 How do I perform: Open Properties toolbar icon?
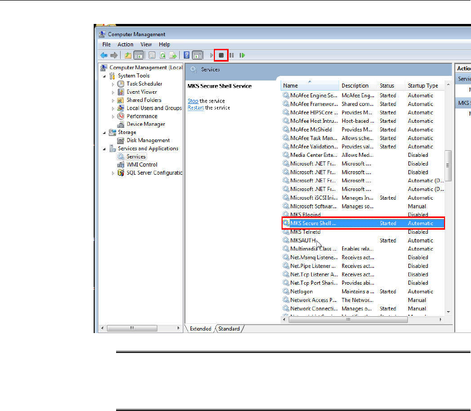(x=152, y=56)
